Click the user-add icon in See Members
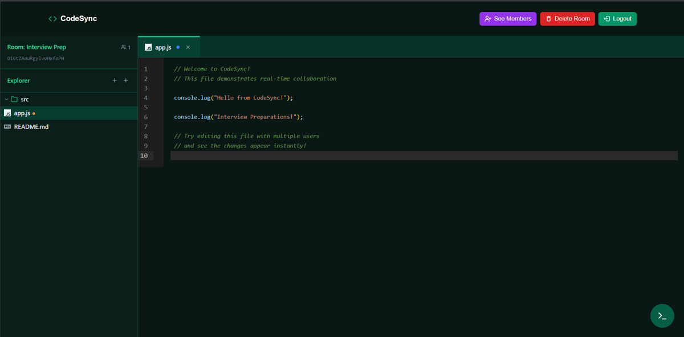684x337 pixels. coord(488,18)
